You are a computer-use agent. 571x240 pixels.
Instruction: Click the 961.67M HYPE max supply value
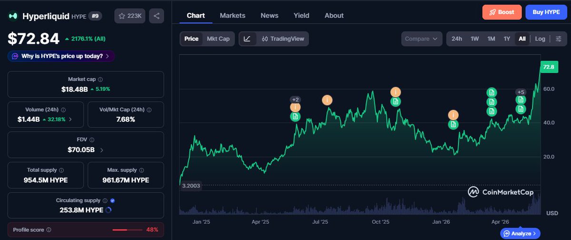pos(126,180)
